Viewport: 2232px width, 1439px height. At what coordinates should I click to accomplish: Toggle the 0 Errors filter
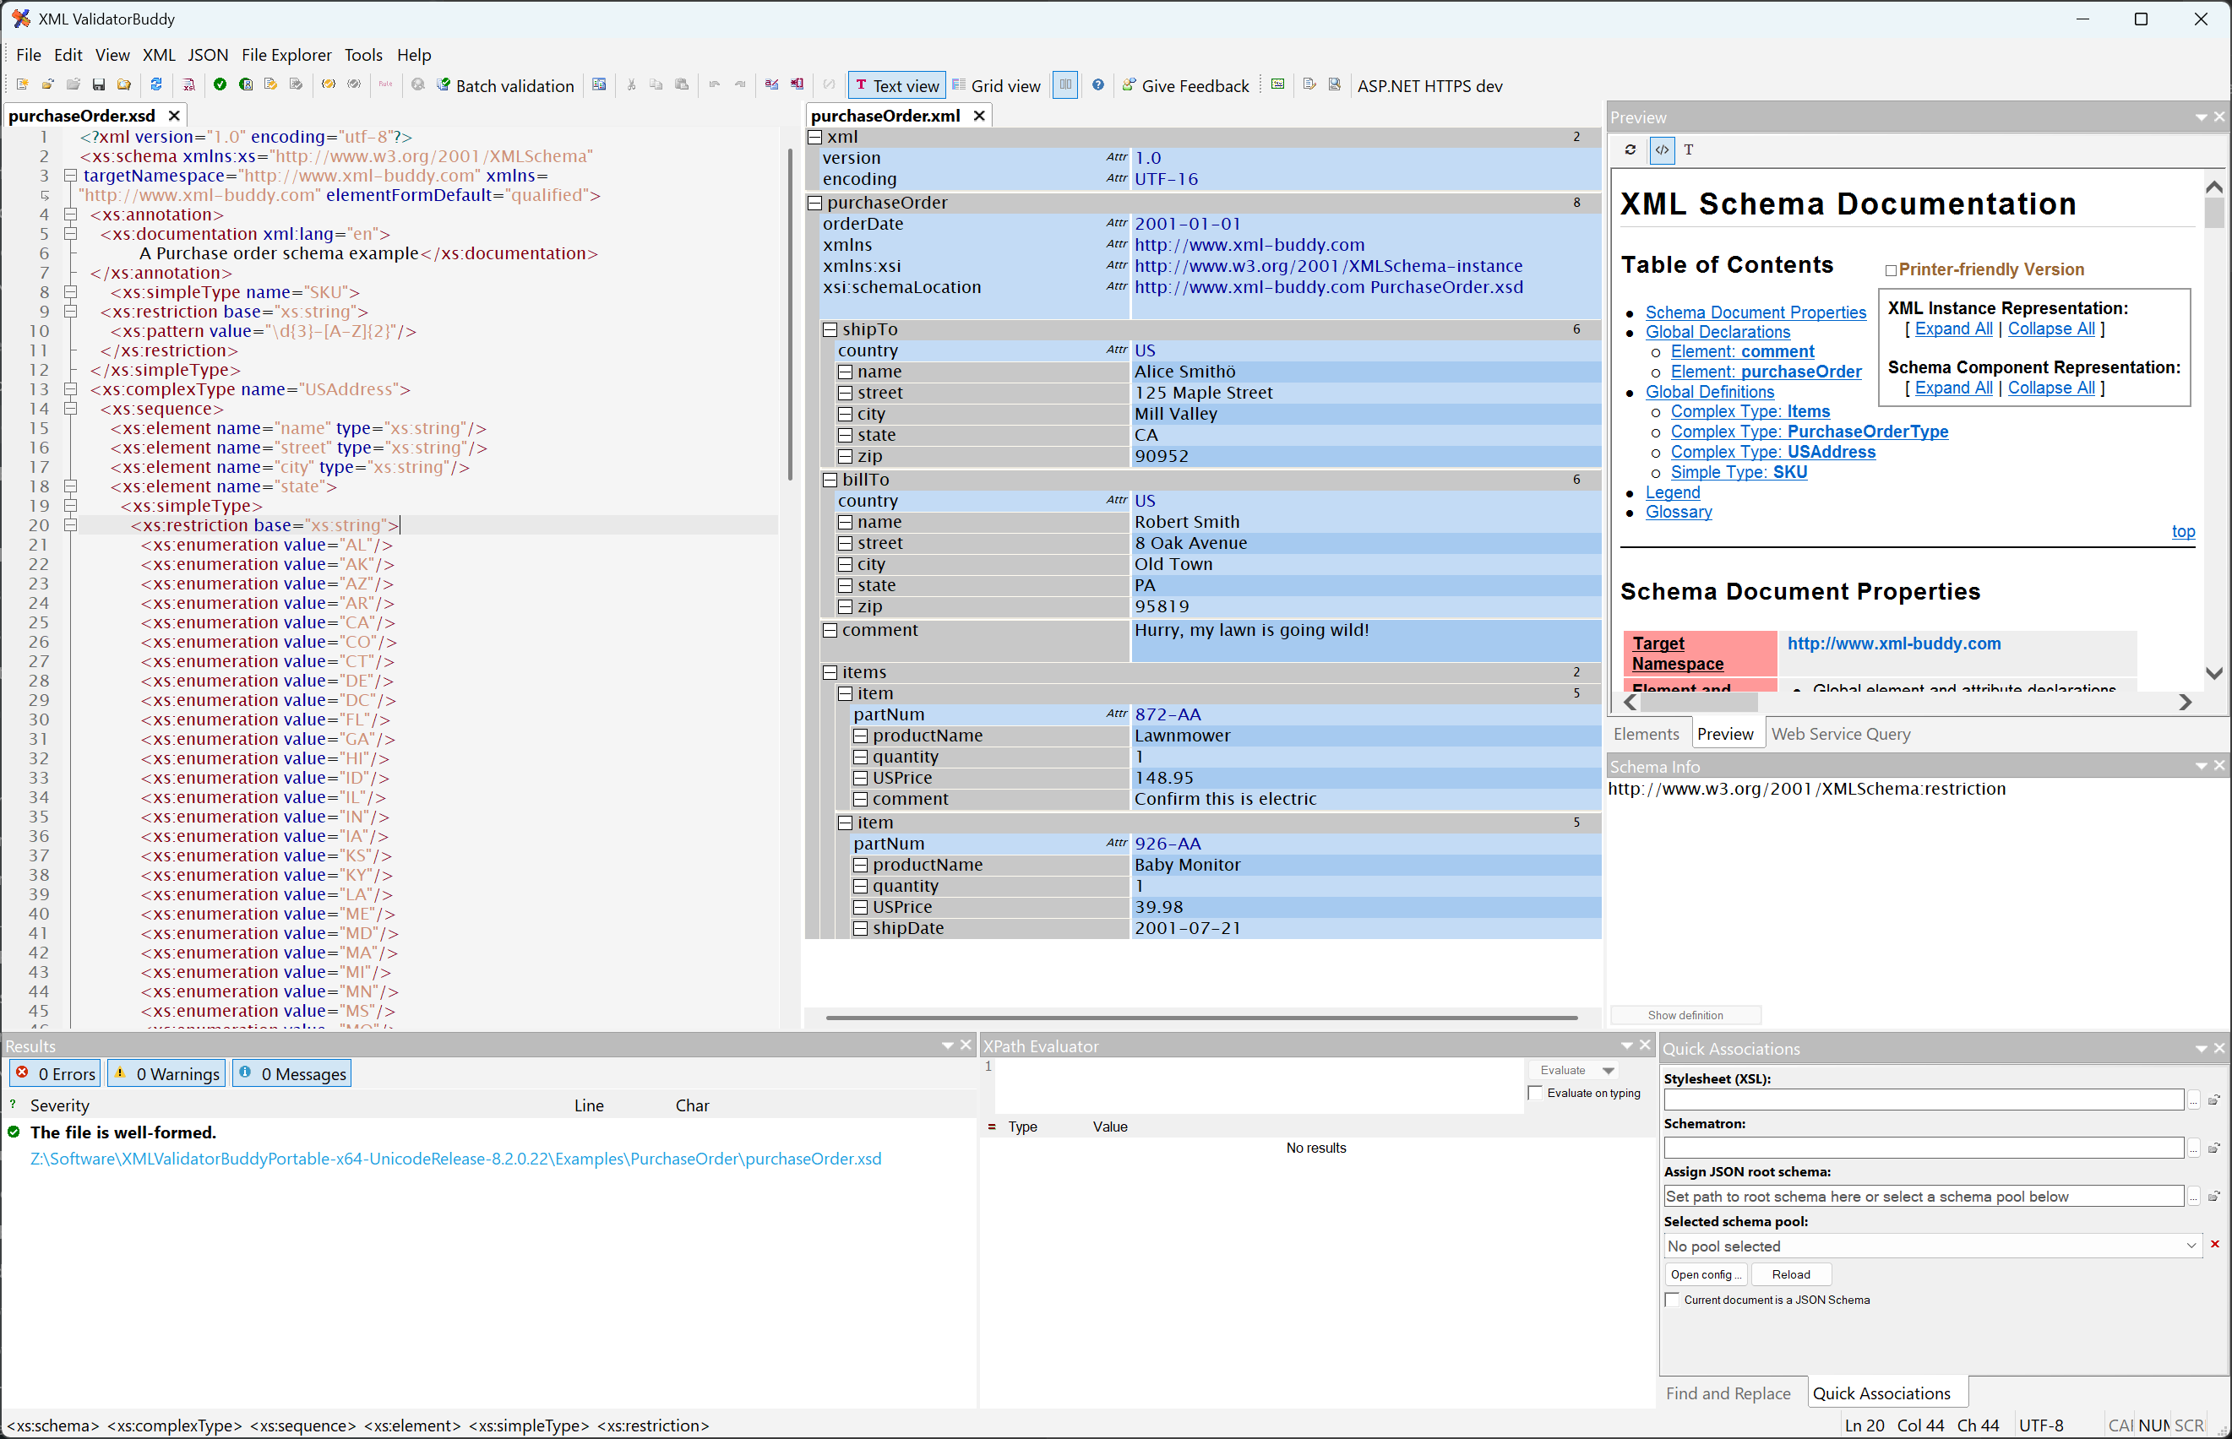tap(56, 1073)
